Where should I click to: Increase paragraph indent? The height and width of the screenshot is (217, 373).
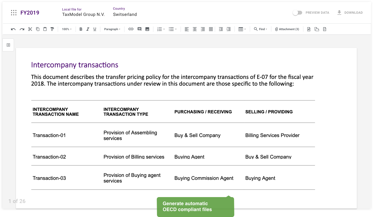pos(229,29)
